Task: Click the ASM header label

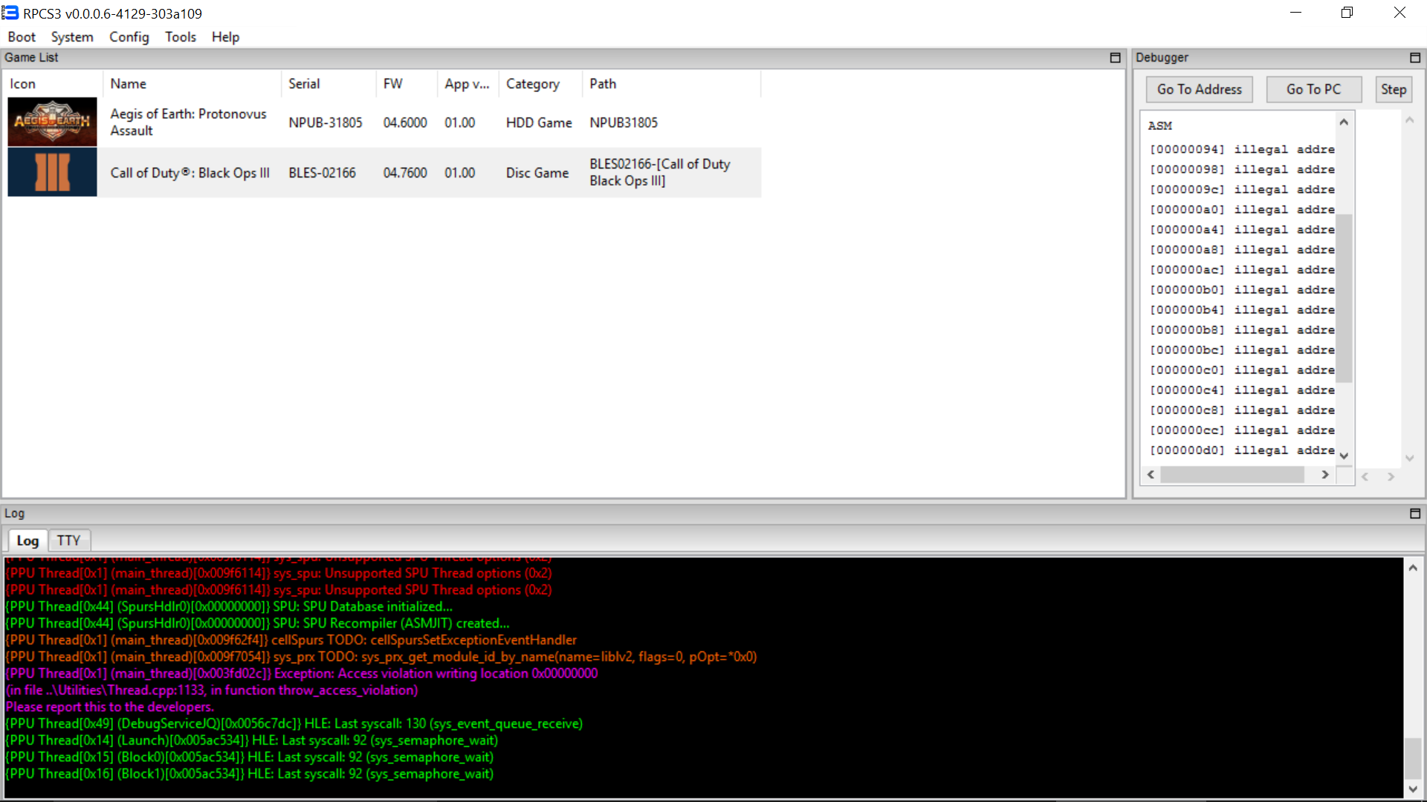Action: coord(1159,126)
